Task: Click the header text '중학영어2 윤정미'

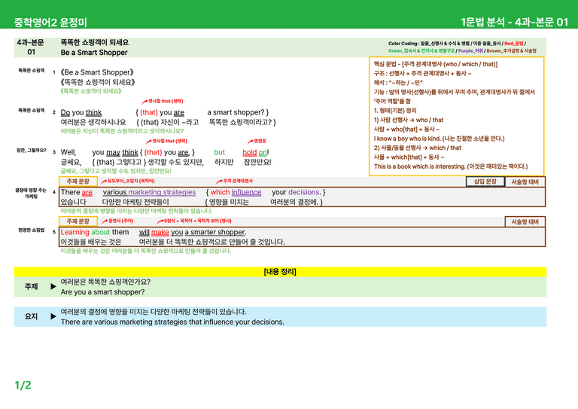Action: coord(50,22)
